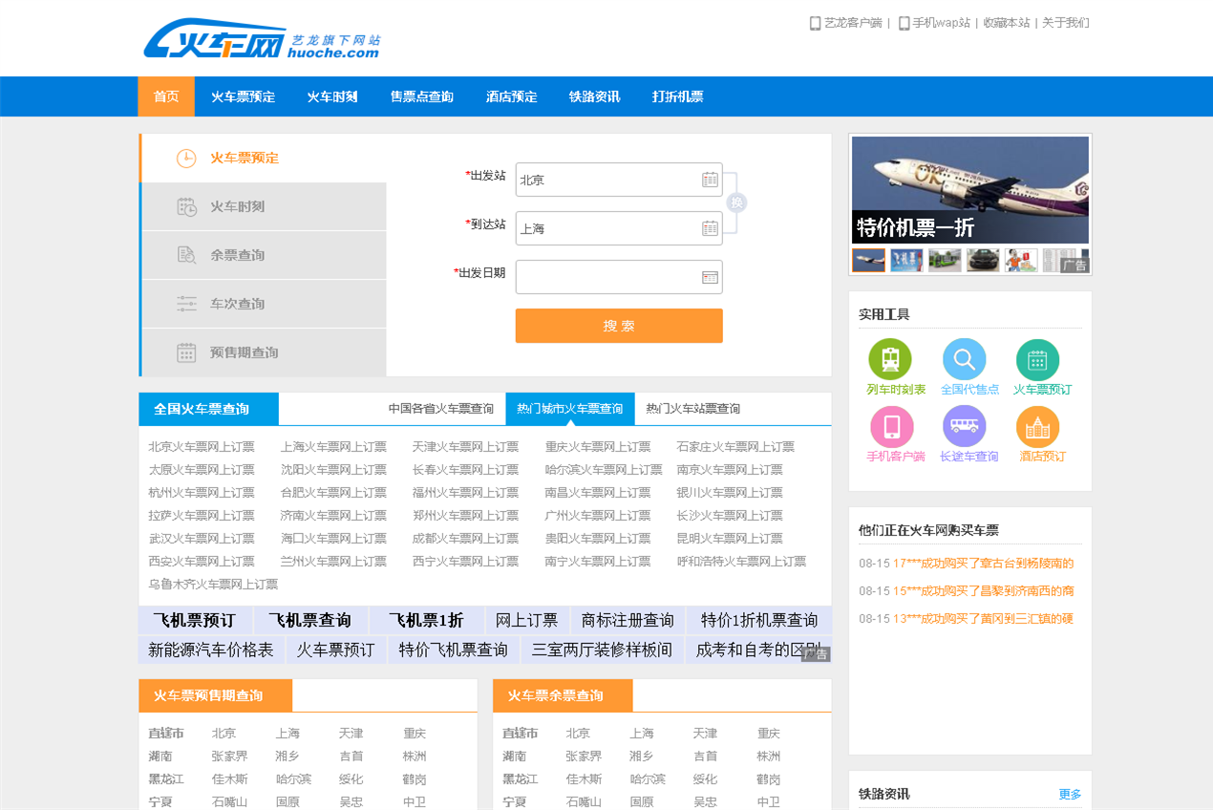Swap departure and arrival with 换 button
Image resolution: width=1213 pixels, height=810 pixels.
tap(736, 202)
